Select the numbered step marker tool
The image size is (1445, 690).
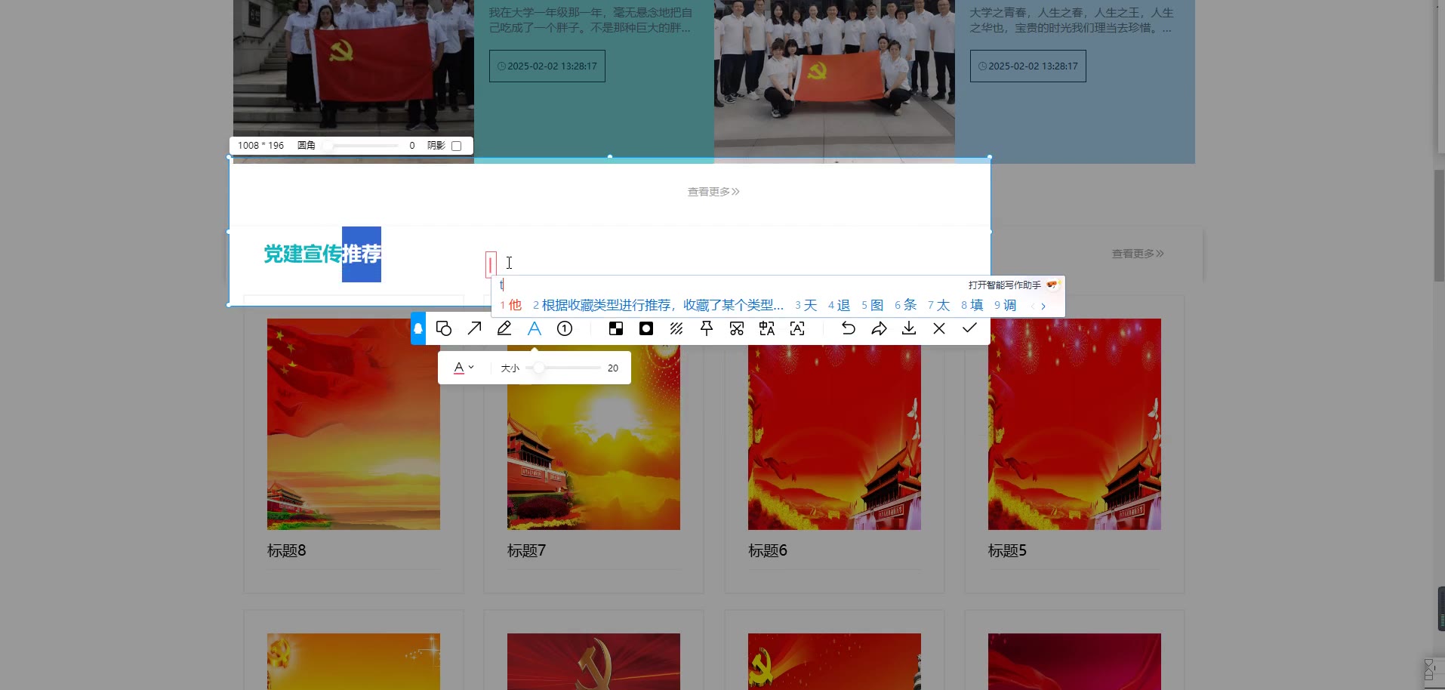pos(565,328)
